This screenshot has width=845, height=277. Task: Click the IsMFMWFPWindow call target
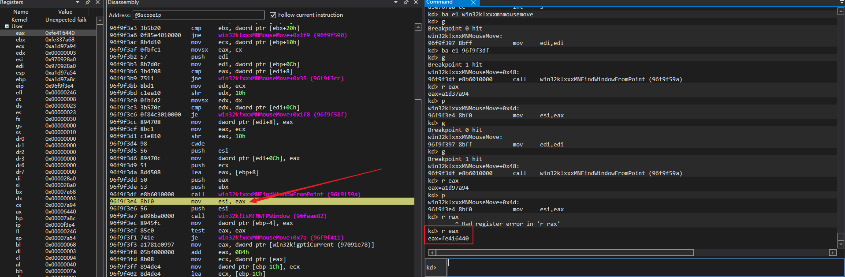tap(272, 216)
